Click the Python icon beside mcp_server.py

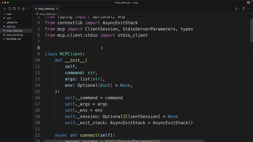(x=4, y=35)
